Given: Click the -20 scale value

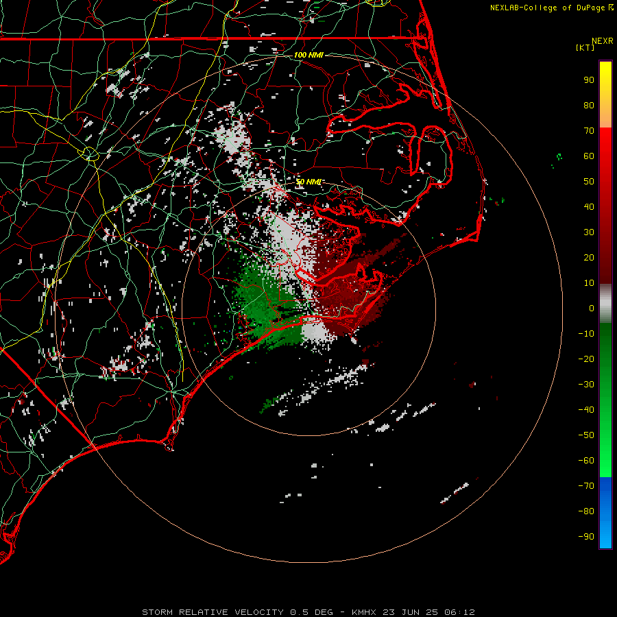Looking at the screenshot, I should point(586,359).
